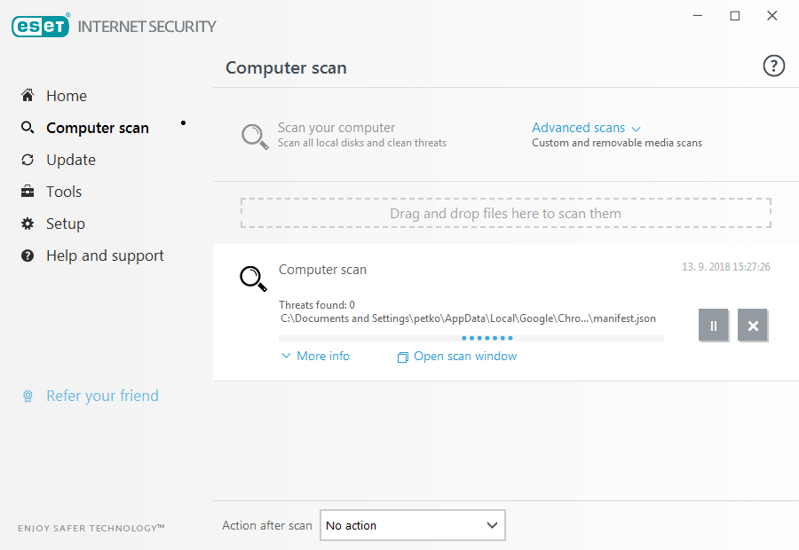
Task: Open the Setup section
Action: pyautogui.click(x=65, y=224)
